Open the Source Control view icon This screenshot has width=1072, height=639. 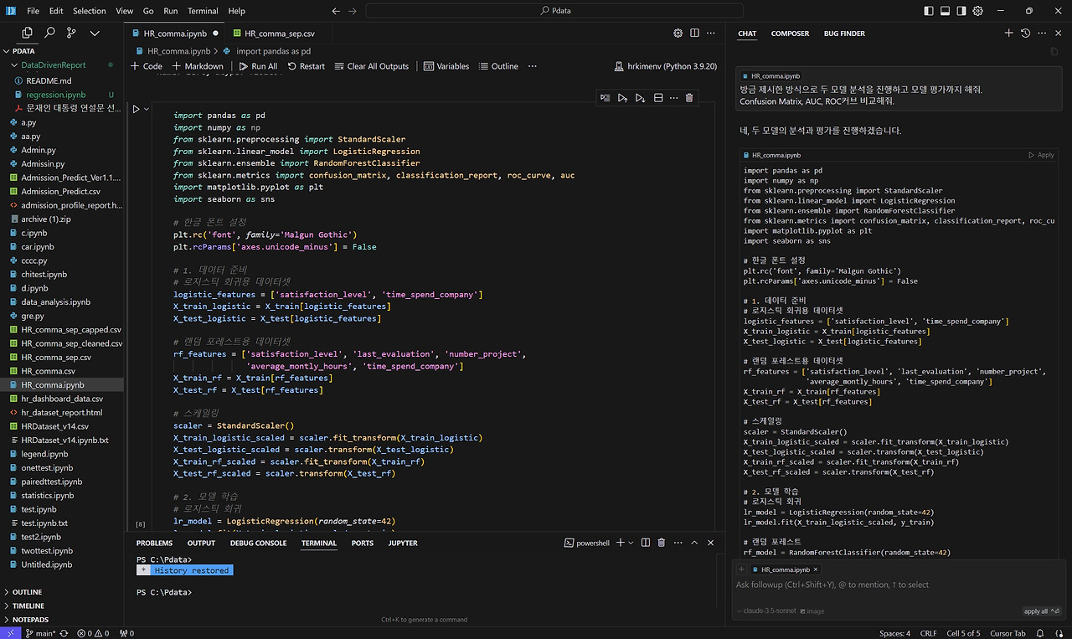[71, 33]
